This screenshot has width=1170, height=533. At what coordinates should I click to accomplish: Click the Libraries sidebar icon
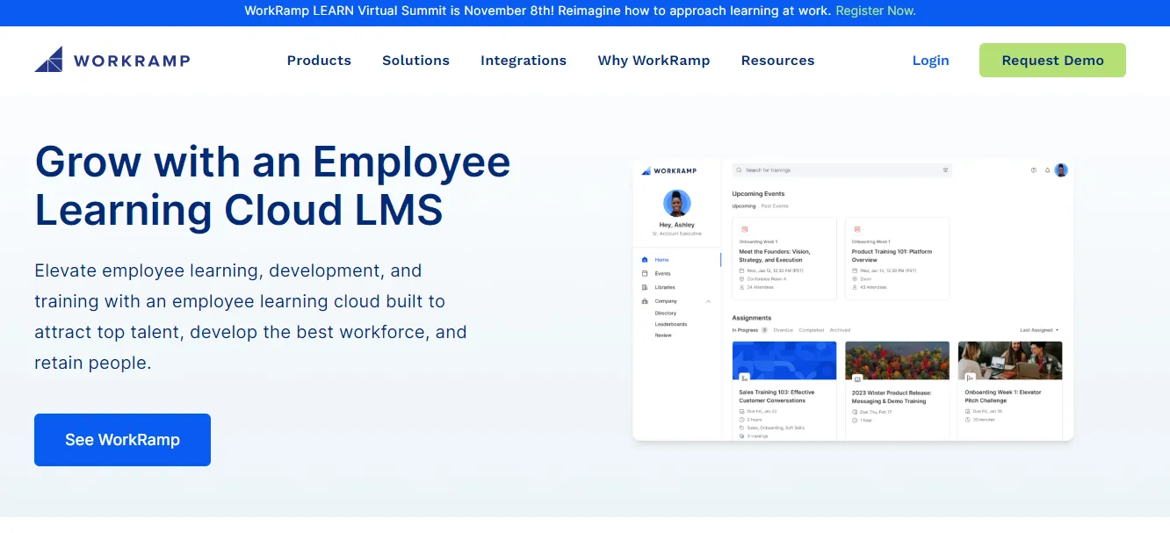click(645, 287)
